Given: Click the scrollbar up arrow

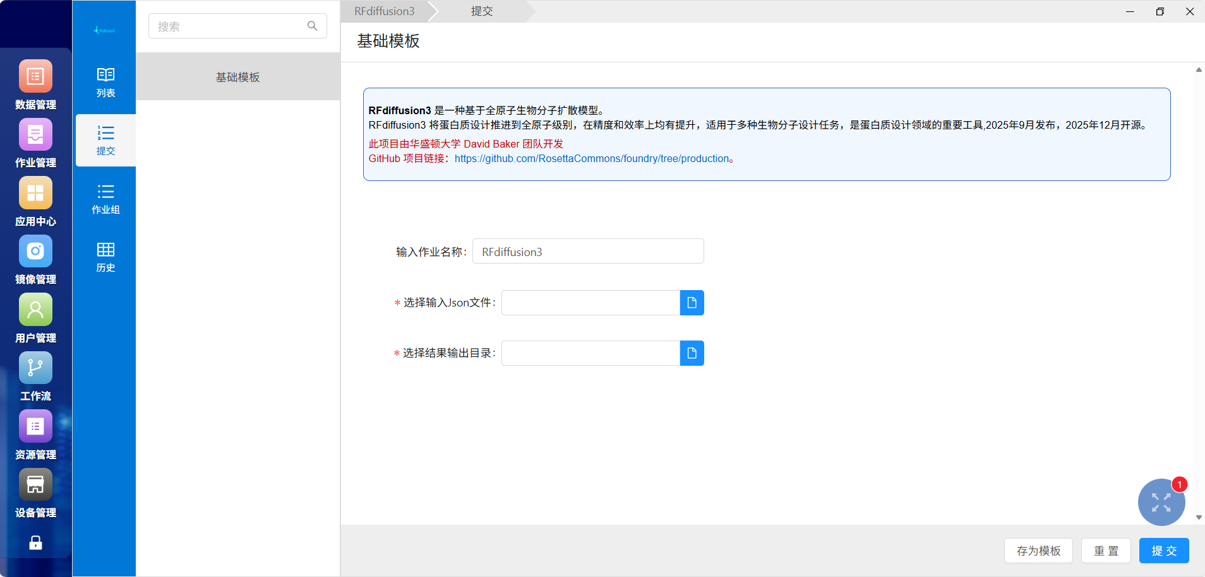Looking at the screenshot, I should click(x=1199, y=69).
